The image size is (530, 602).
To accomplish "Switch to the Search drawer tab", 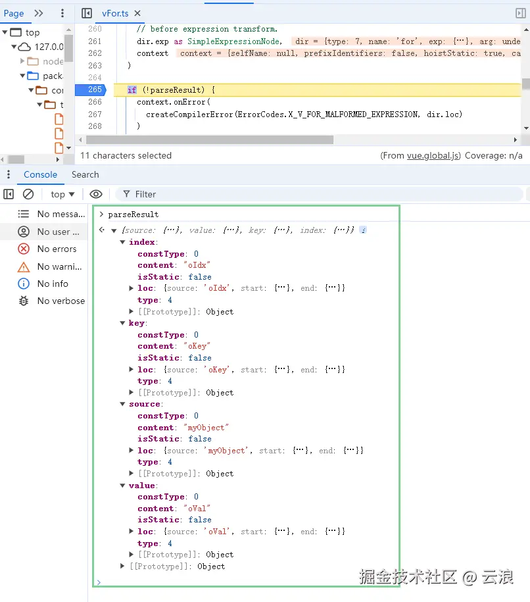I will [85, 175].
